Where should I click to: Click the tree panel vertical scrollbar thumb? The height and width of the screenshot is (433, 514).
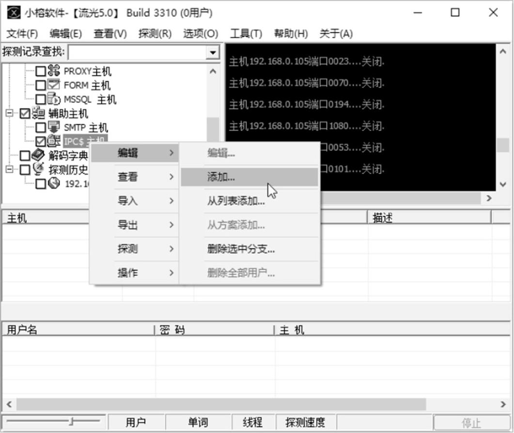[x=213, y=130]
